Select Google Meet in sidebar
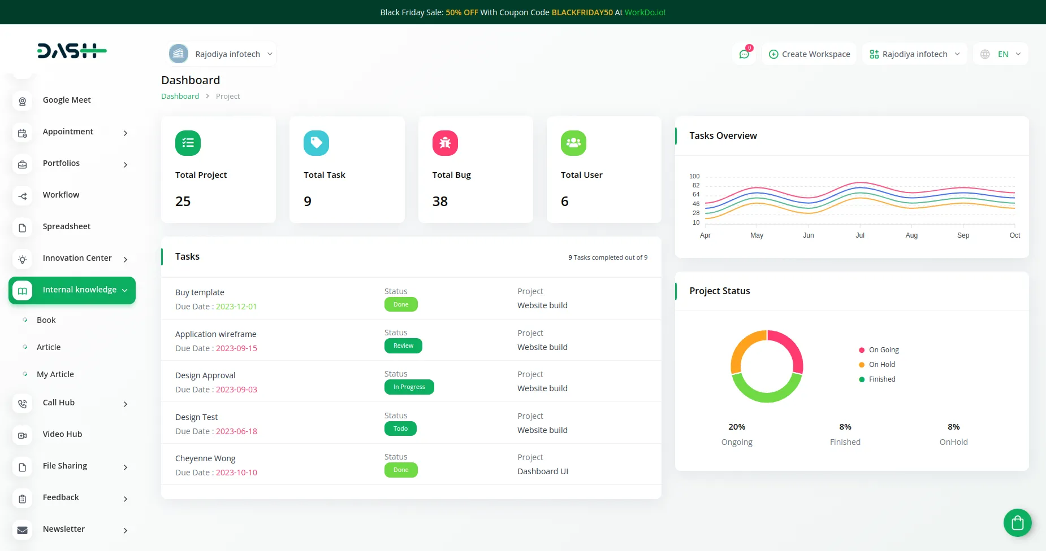1046x551 pixels. 67,100
